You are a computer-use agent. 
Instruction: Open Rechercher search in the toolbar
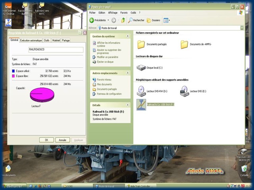[136, 20]
